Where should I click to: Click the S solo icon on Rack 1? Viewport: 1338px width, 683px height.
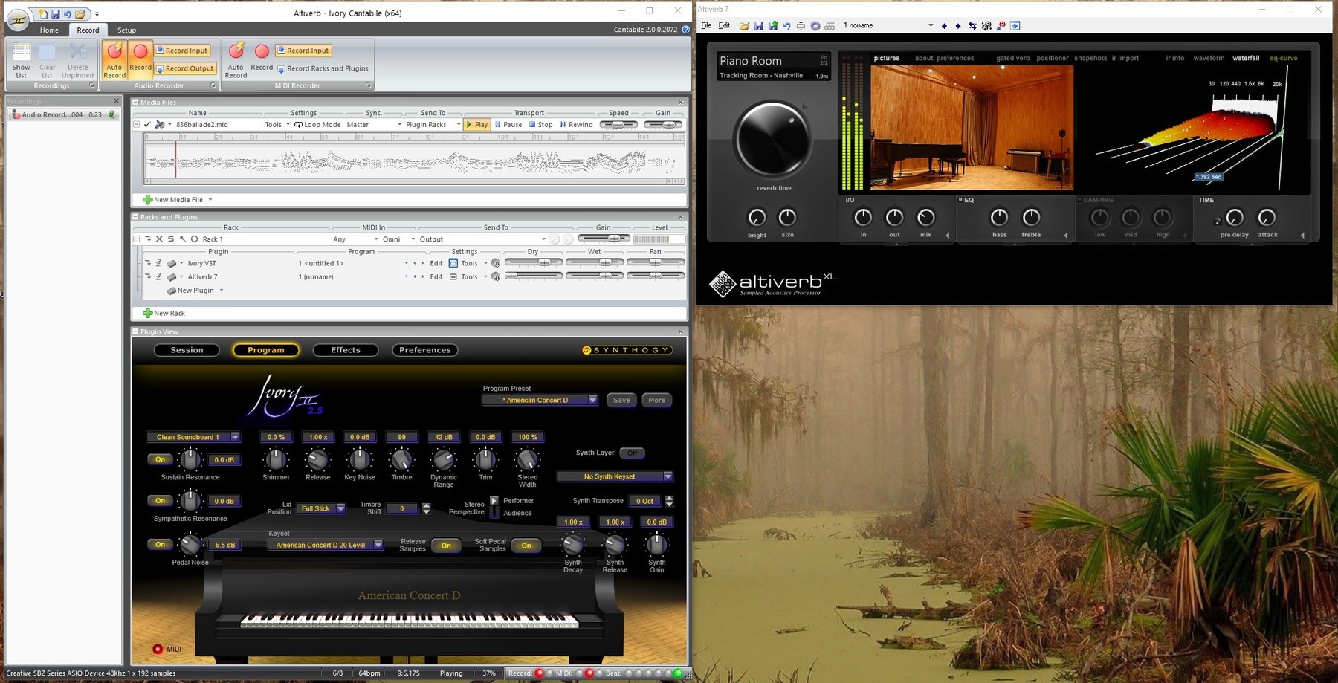[x=171, y=239]
